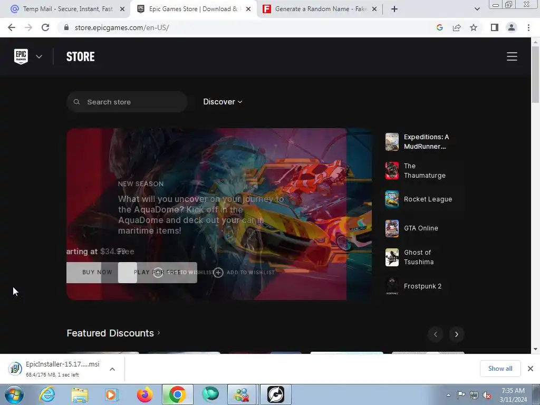Show hidden system tray icons
The width and height of the screenshot is (540, 405).
(x=448, y=395)
